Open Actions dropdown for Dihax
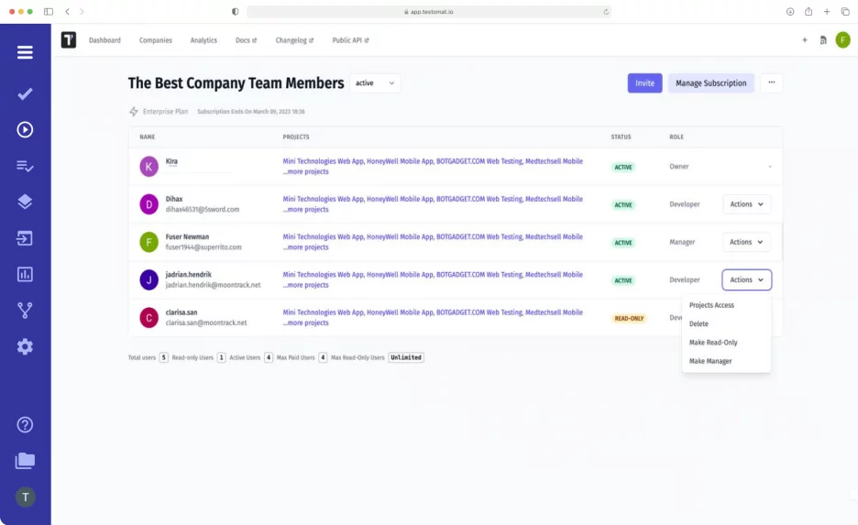 pyautogui.click(x=746, y=204)
